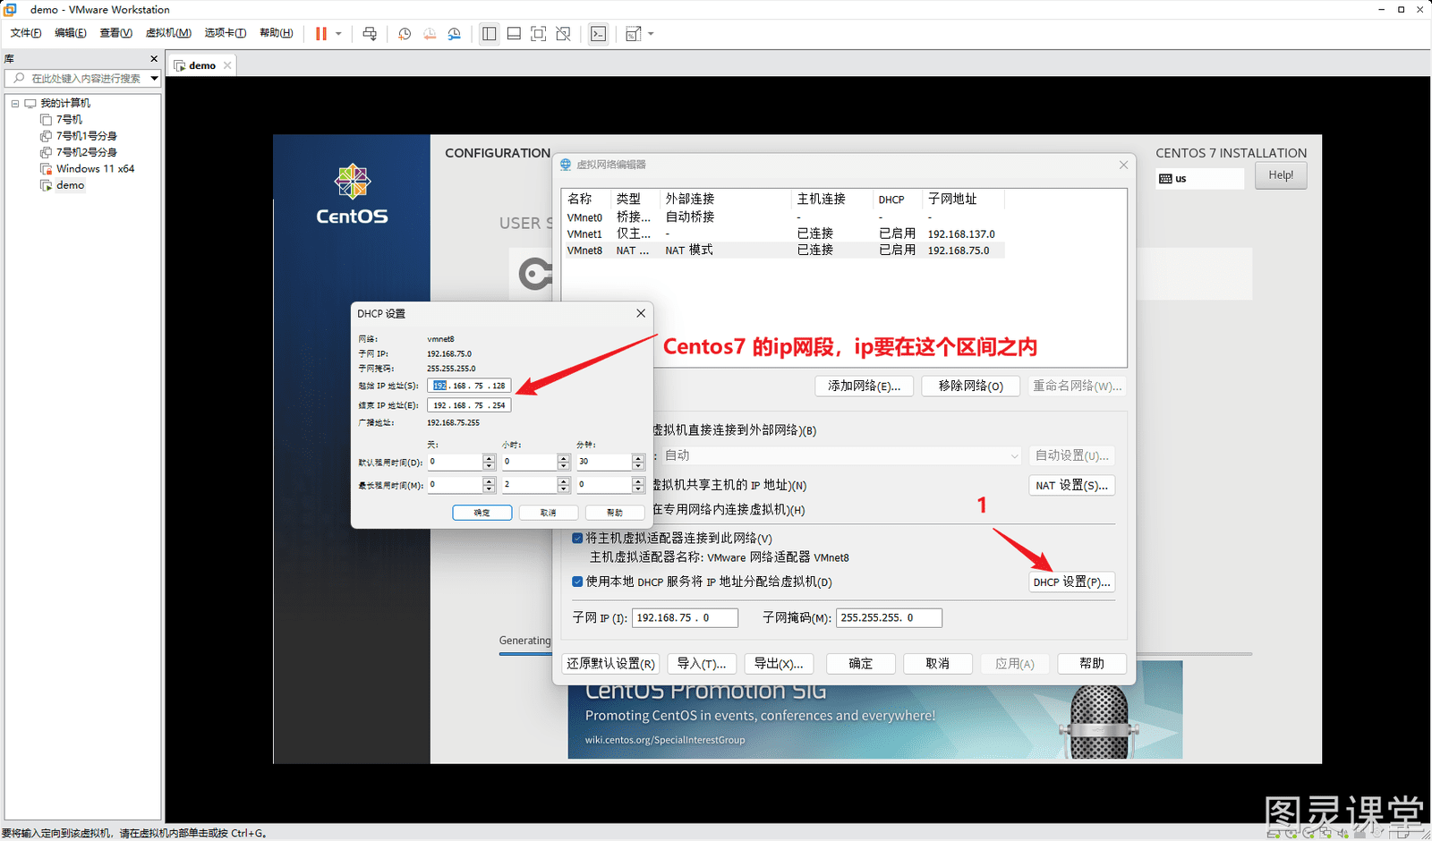Switch to the demo tab

click(202, 65)
